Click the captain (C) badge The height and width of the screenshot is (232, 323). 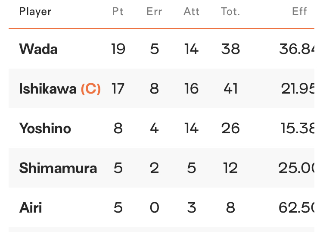pos(91,89)
